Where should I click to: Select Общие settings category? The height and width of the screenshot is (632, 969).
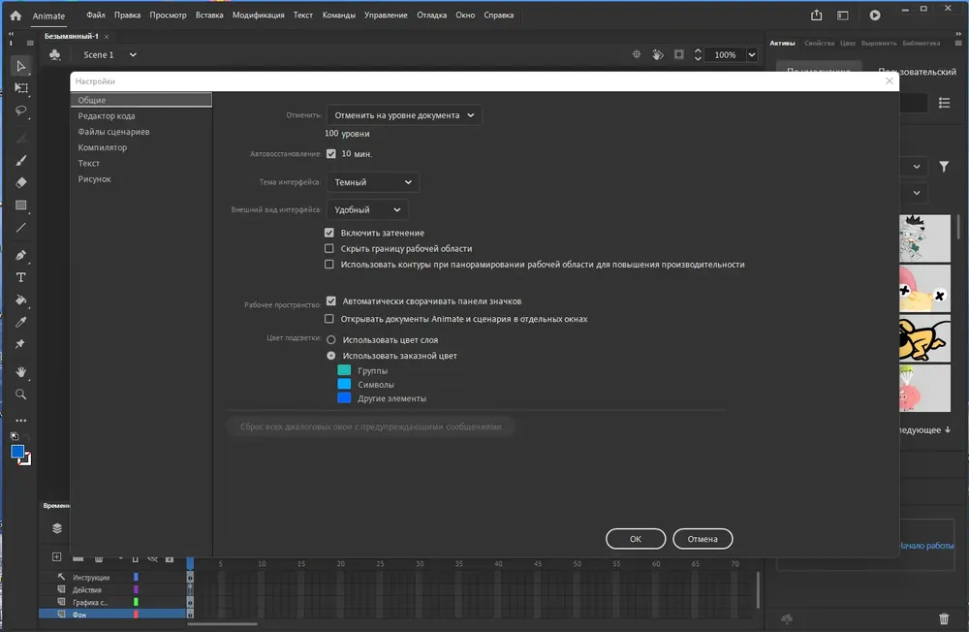point(141,100)
